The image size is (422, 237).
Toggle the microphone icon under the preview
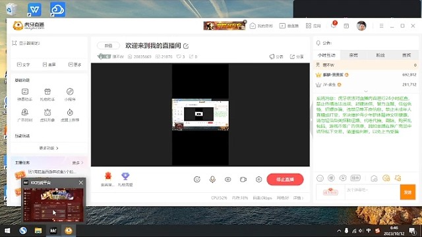click(x=212, y=179)
